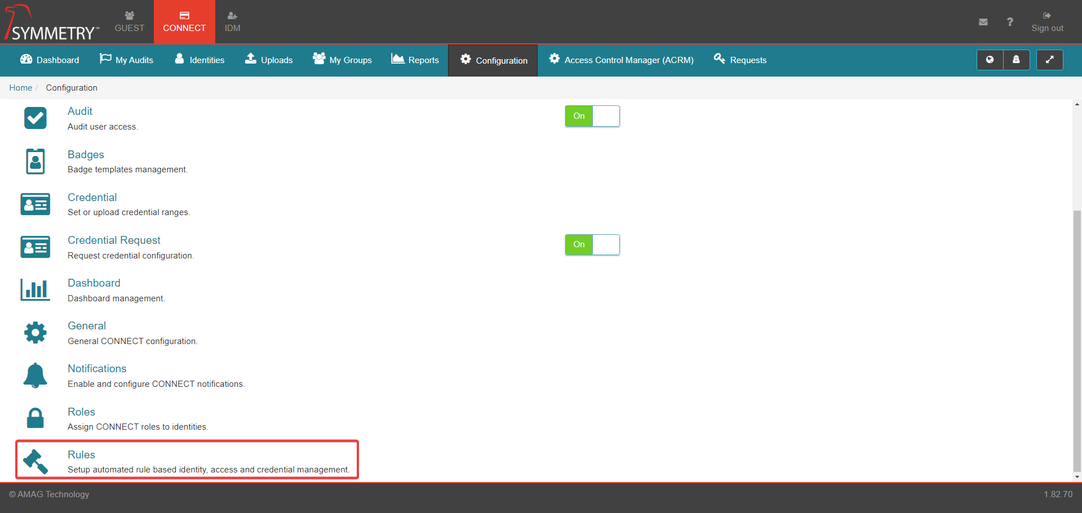
Task: Click the impersonate user spy icon button
Action: [1016, 60]
